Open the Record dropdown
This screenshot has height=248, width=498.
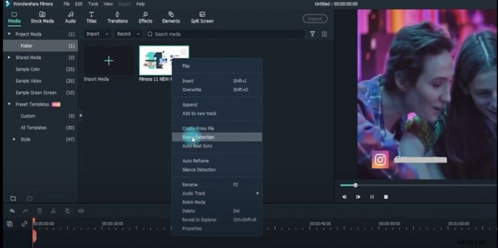point(128,34)
